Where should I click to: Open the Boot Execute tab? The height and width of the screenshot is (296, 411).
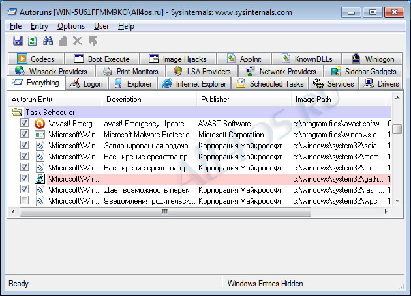click(x=102, y=59)
